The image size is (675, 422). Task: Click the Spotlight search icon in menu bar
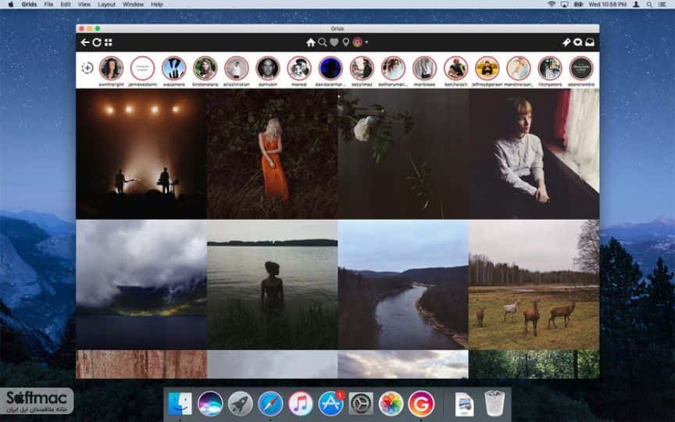648,5
